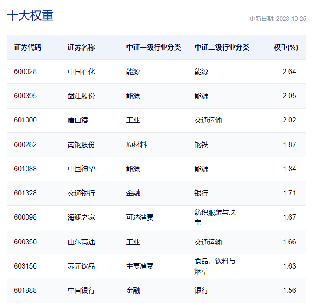Select the 十大权重 heading
The image size is (314, 307).
coord(30,16)
